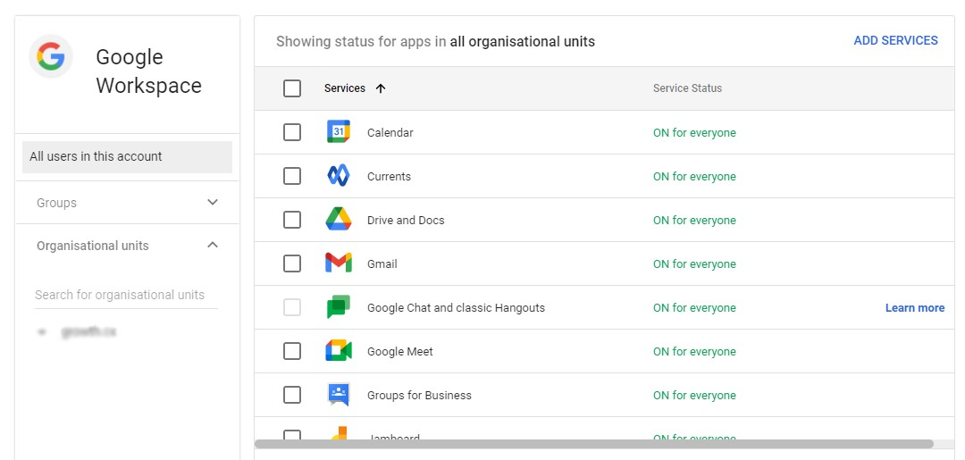Click the Search for organisational units field
The height and width of the screenshot is (460, 965).
pos(125,295)
